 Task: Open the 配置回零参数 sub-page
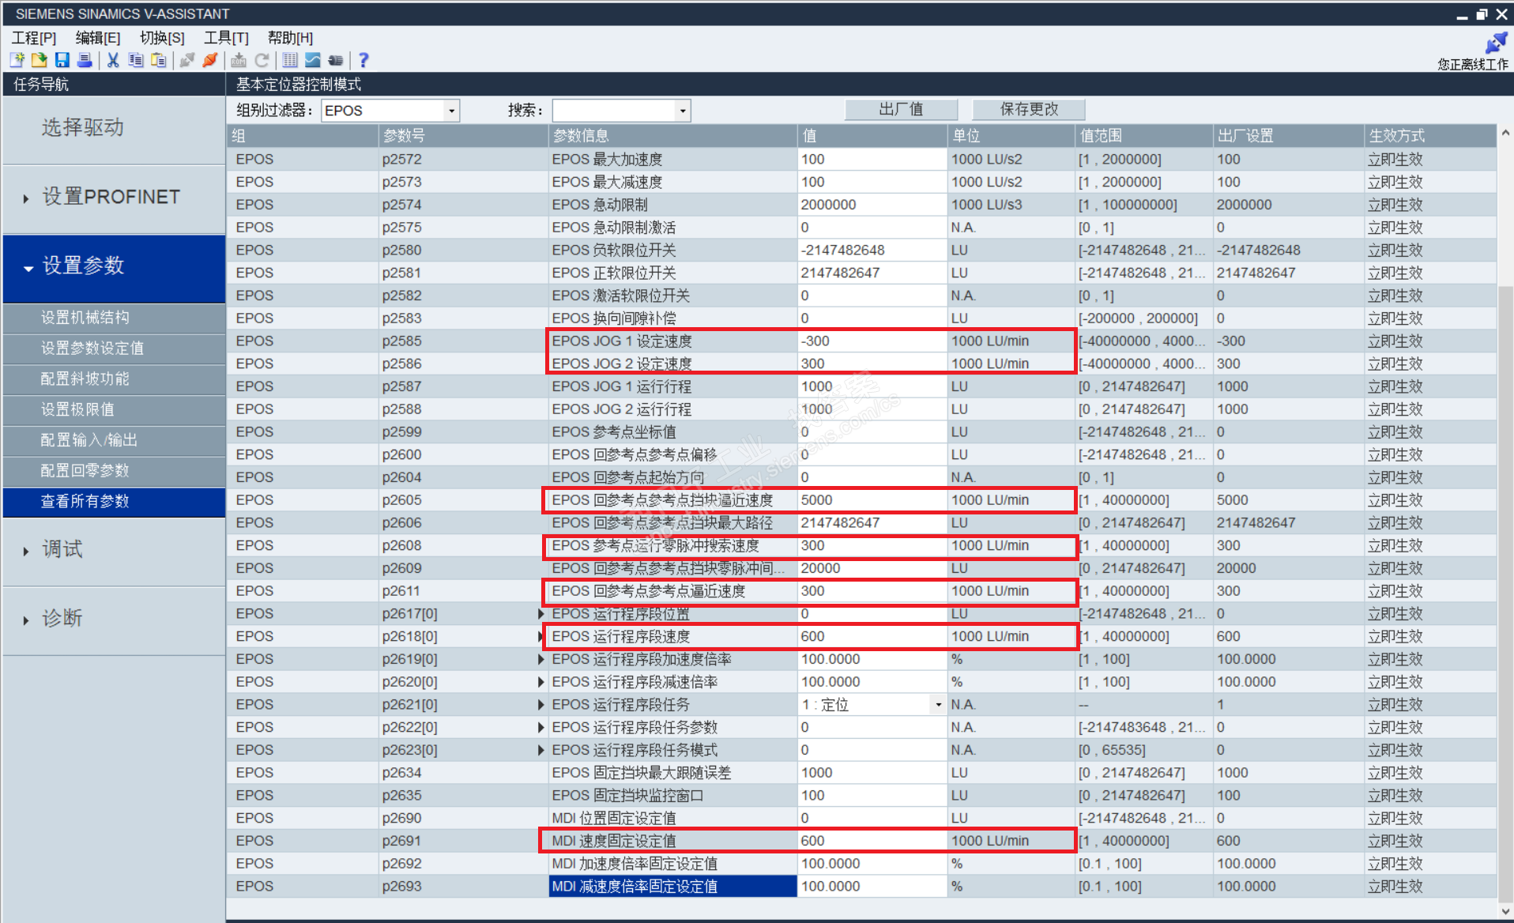click(x=114, y=471)
